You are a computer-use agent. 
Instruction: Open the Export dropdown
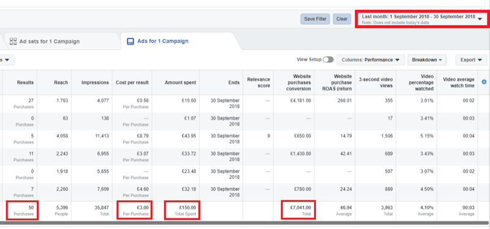point(471,60)
